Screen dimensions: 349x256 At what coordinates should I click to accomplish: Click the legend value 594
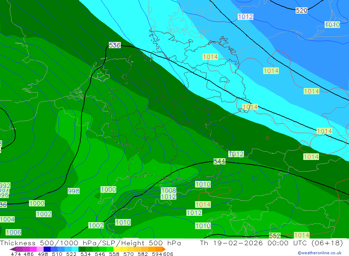(157, 254)
